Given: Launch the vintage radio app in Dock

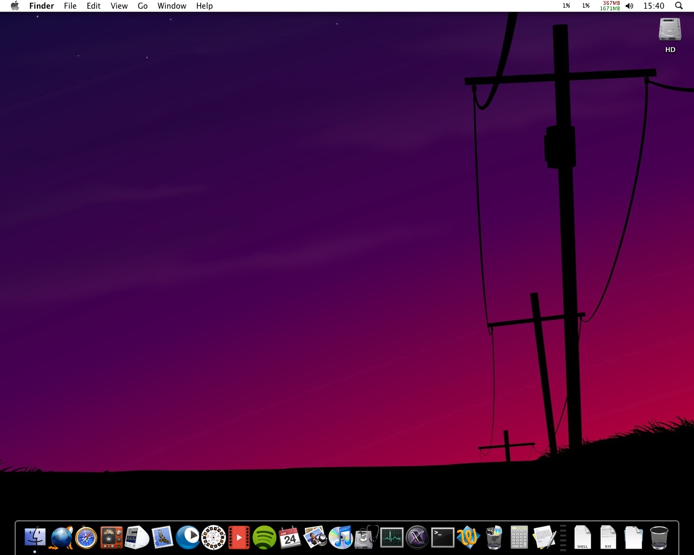Looking at the screenshot, I should (112, 538).
